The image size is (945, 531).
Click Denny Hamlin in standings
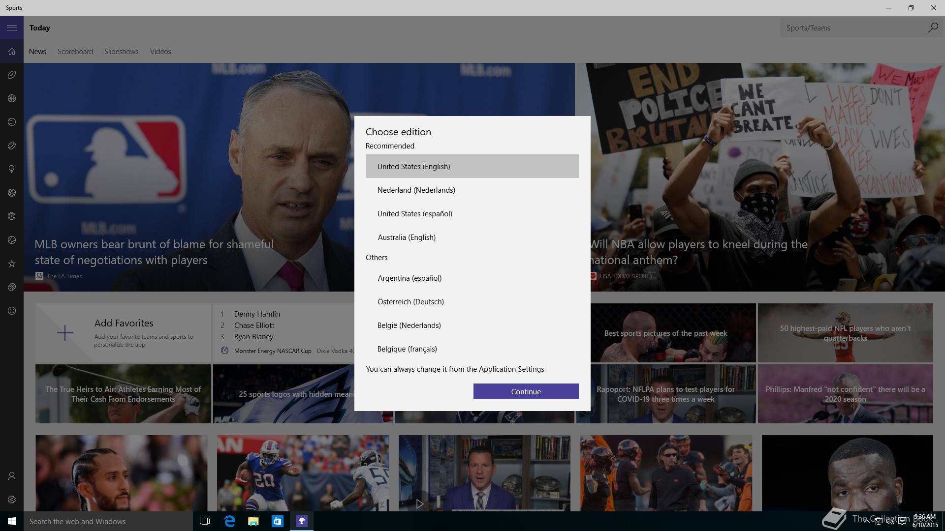click(257, 314)
